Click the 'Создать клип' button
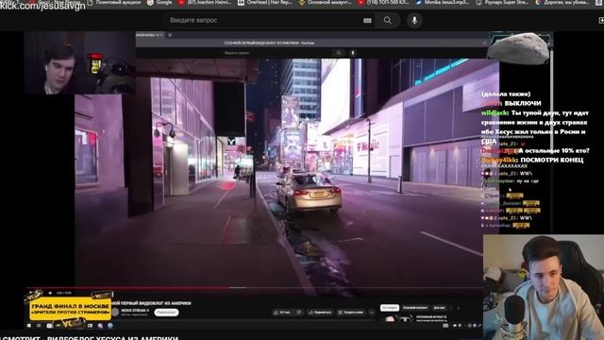Image resolution: width=604 pixels, height=340 pixels. pyautogui.click(x=351, y=313)
